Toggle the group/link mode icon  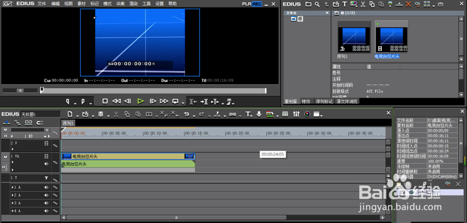tap(28, 122)
